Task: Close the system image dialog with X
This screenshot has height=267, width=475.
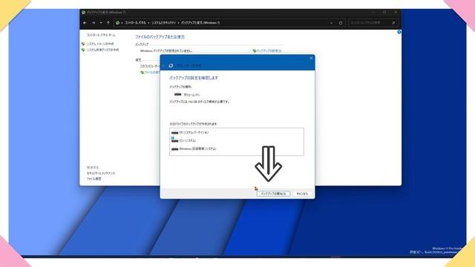Action: point(311,58)
